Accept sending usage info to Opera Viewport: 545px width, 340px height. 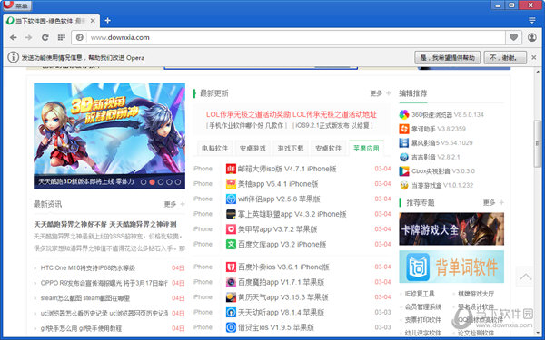click(447, 58)
